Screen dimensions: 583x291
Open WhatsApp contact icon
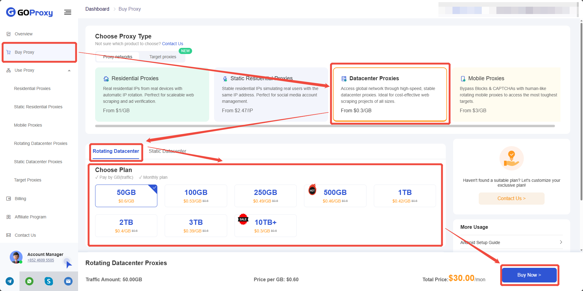[29, 281]
